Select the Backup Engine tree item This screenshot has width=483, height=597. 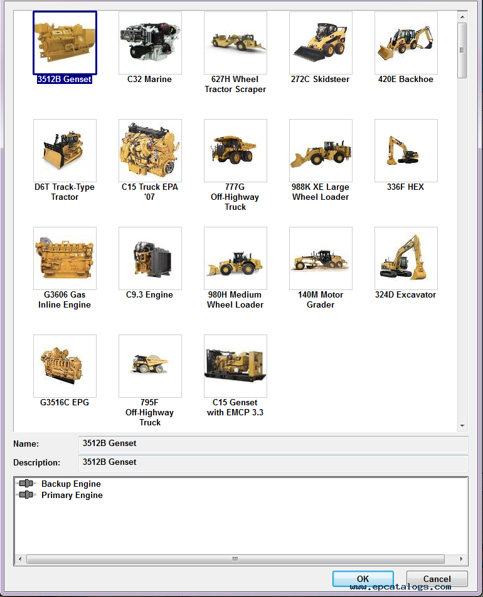(70, 484)
